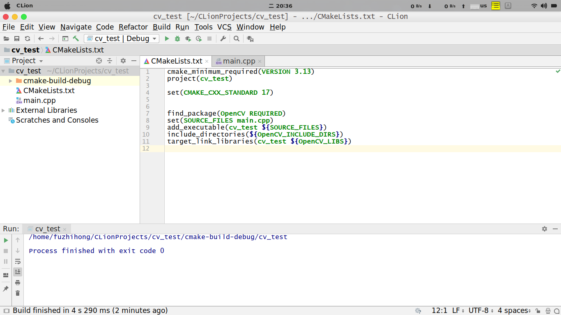Click the toolbar icon right of the magnifier
Image resolution: width=561 pixels, height=315 pixels.
tap(250, 39)
